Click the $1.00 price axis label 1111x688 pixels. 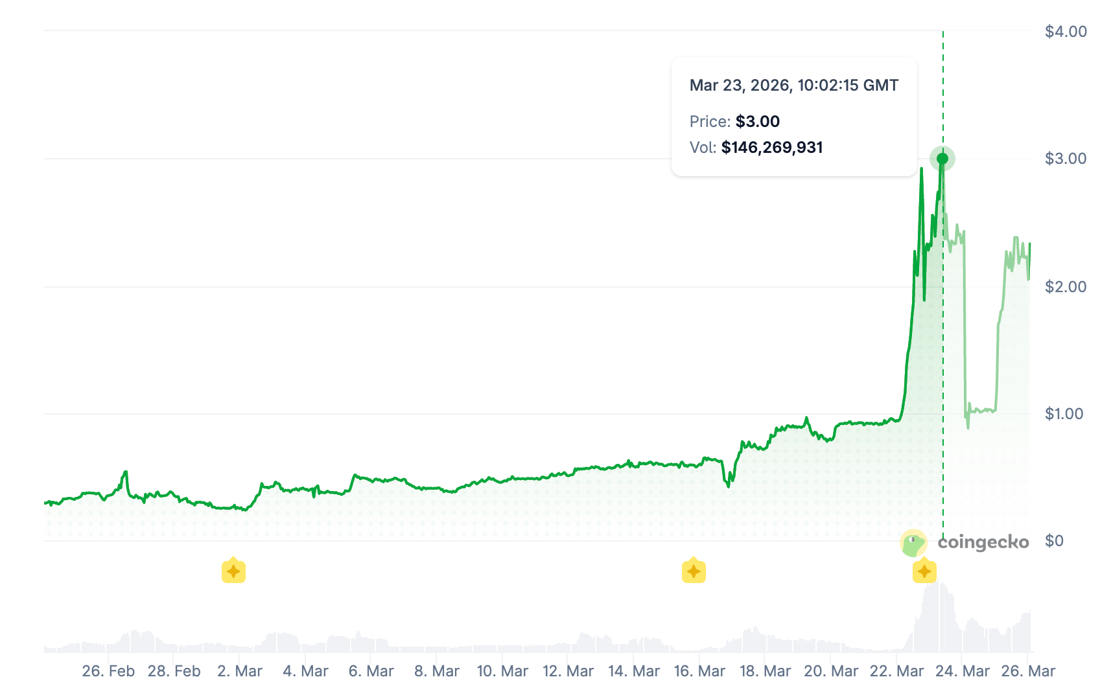coord(1064,414)
